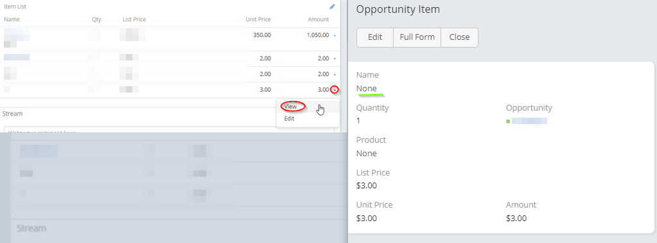Select the Qty column header
This screenshot has height=243, width=657.
point(96,19)
